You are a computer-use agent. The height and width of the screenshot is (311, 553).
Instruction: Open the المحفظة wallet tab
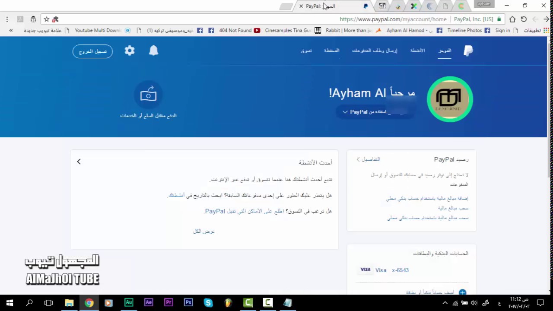point(332,51)
